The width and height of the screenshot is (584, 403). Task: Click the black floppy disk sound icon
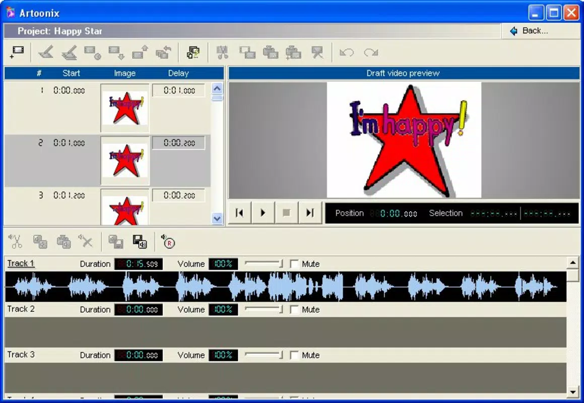tap(140, 241)
